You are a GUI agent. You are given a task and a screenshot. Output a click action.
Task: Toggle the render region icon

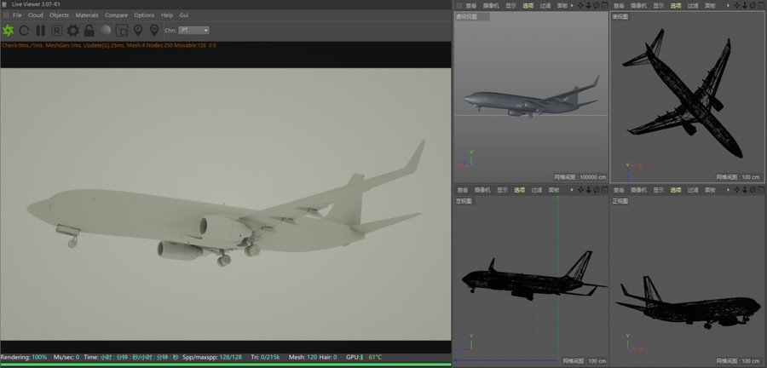pos(122,31)
